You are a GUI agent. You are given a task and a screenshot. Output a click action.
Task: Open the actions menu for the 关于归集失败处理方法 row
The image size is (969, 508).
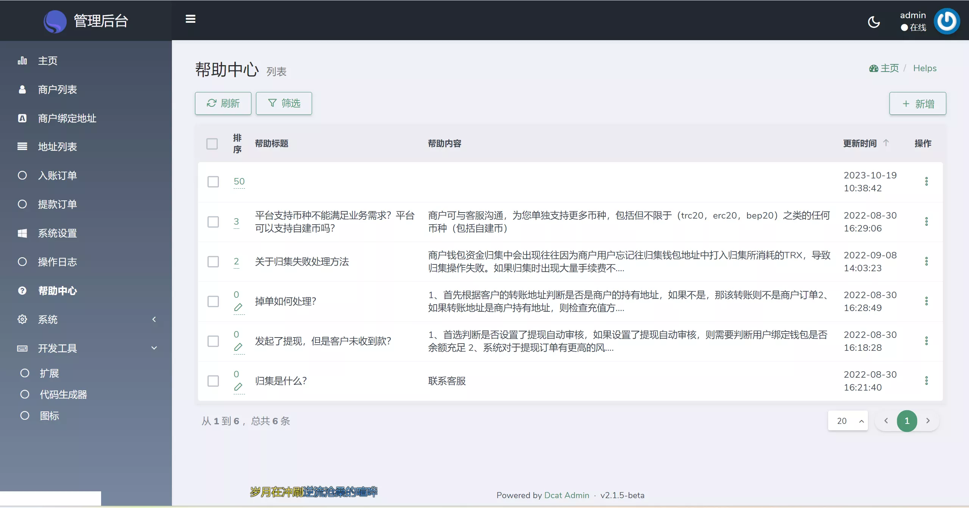click(x=926, y=261)
